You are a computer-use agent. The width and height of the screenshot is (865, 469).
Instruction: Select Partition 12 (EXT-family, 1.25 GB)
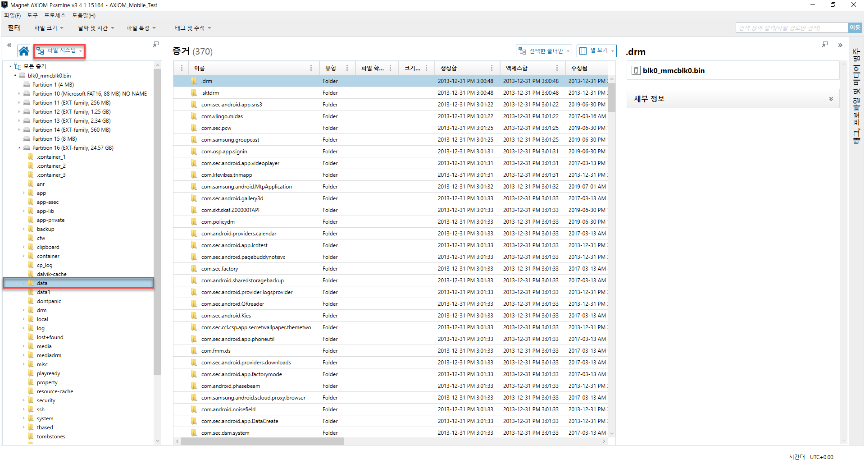click(x=71, y=111)
